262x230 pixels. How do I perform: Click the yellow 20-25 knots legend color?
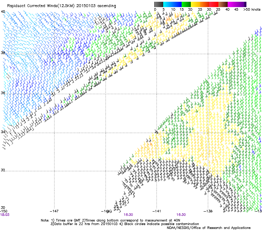195,4
